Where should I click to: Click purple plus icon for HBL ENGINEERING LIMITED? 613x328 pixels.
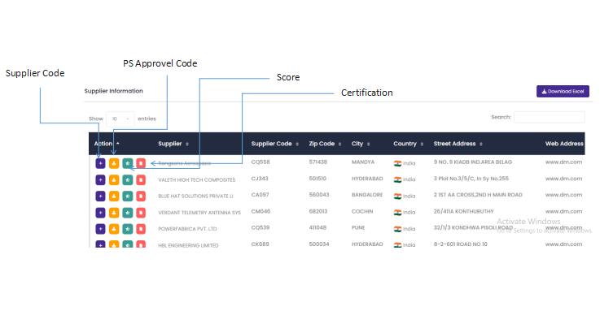tap(100, 244)
